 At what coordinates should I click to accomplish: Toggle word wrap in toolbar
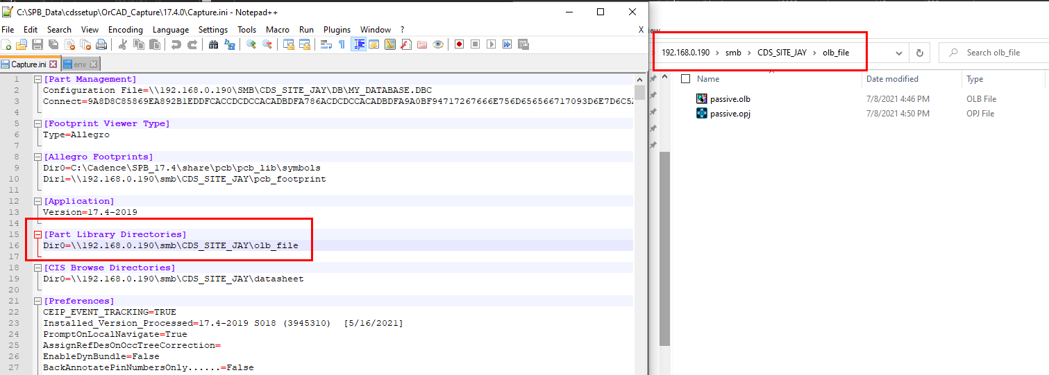(x=326, y=44)
